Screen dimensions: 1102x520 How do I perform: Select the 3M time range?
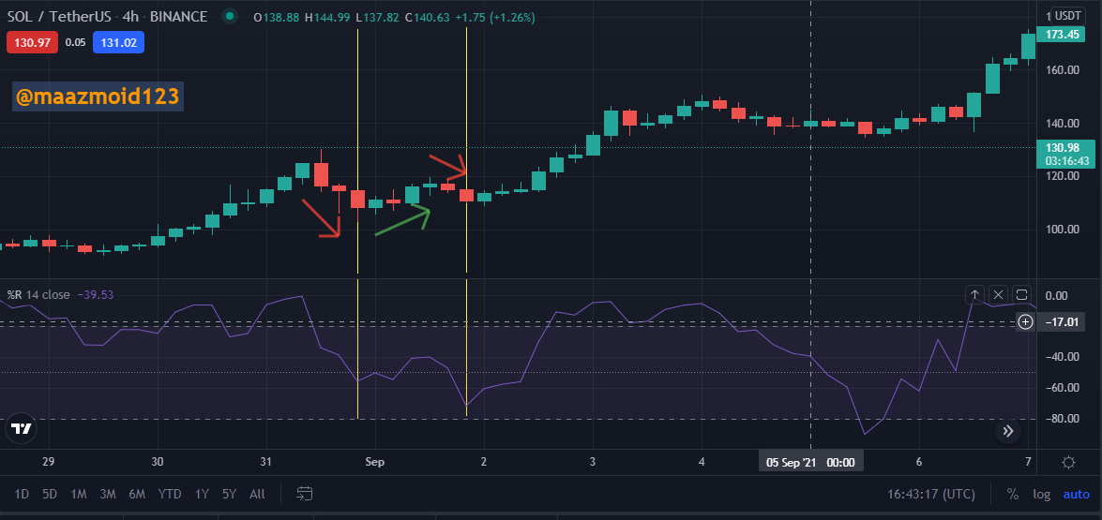[108, 494]
